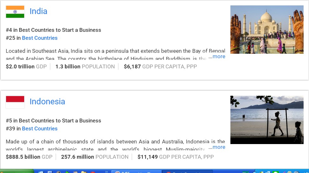Click Indonesia's '#5 in Best Countries to Start a Business' line
This screenshot has width=309, height=173.
[53, 121]
